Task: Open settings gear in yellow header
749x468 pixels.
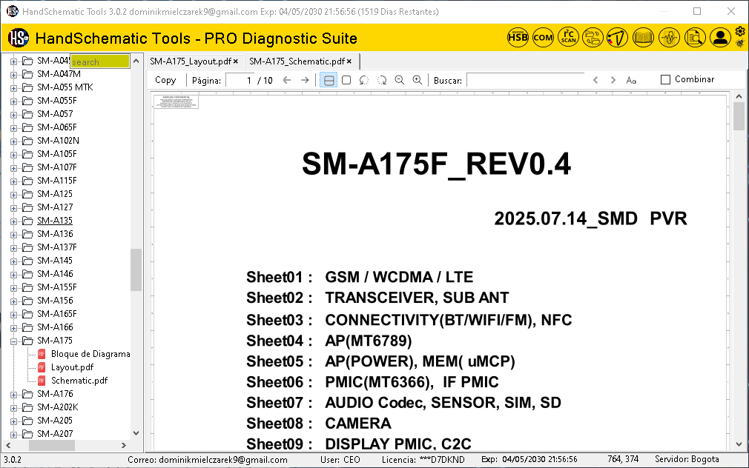Action: coord(740,32)
